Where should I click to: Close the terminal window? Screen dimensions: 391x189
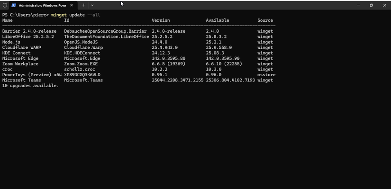click(384, 5)
